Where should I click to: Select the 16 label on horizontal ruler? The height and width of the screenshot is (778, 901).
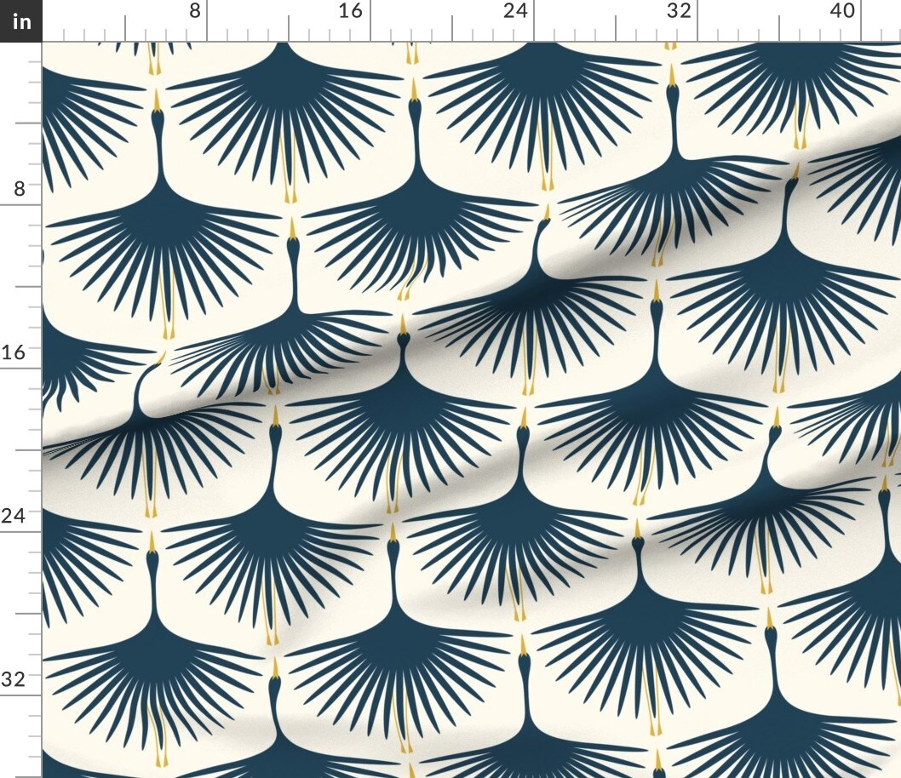[x=349, y=11]
